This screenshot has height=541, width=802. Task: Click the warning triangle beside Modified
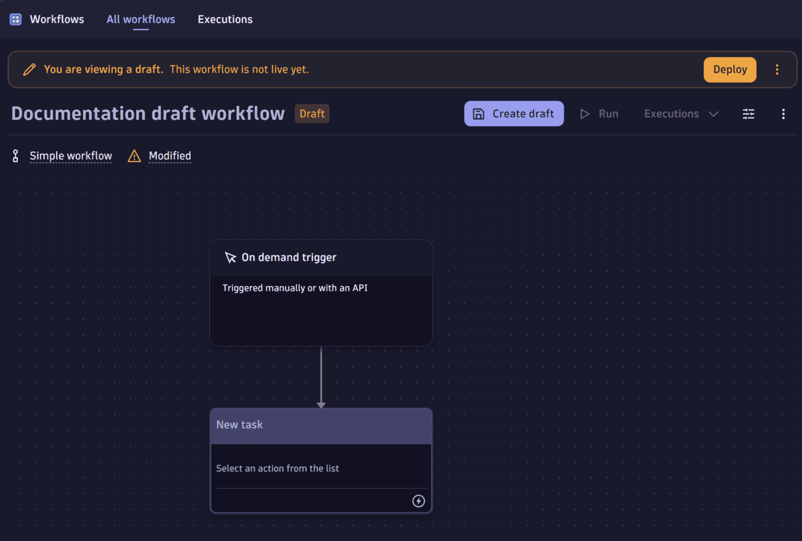point(134,155)
